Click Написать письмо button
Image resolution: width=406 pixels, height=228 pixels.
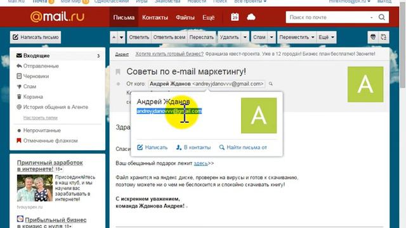click(x=36, y=37)
